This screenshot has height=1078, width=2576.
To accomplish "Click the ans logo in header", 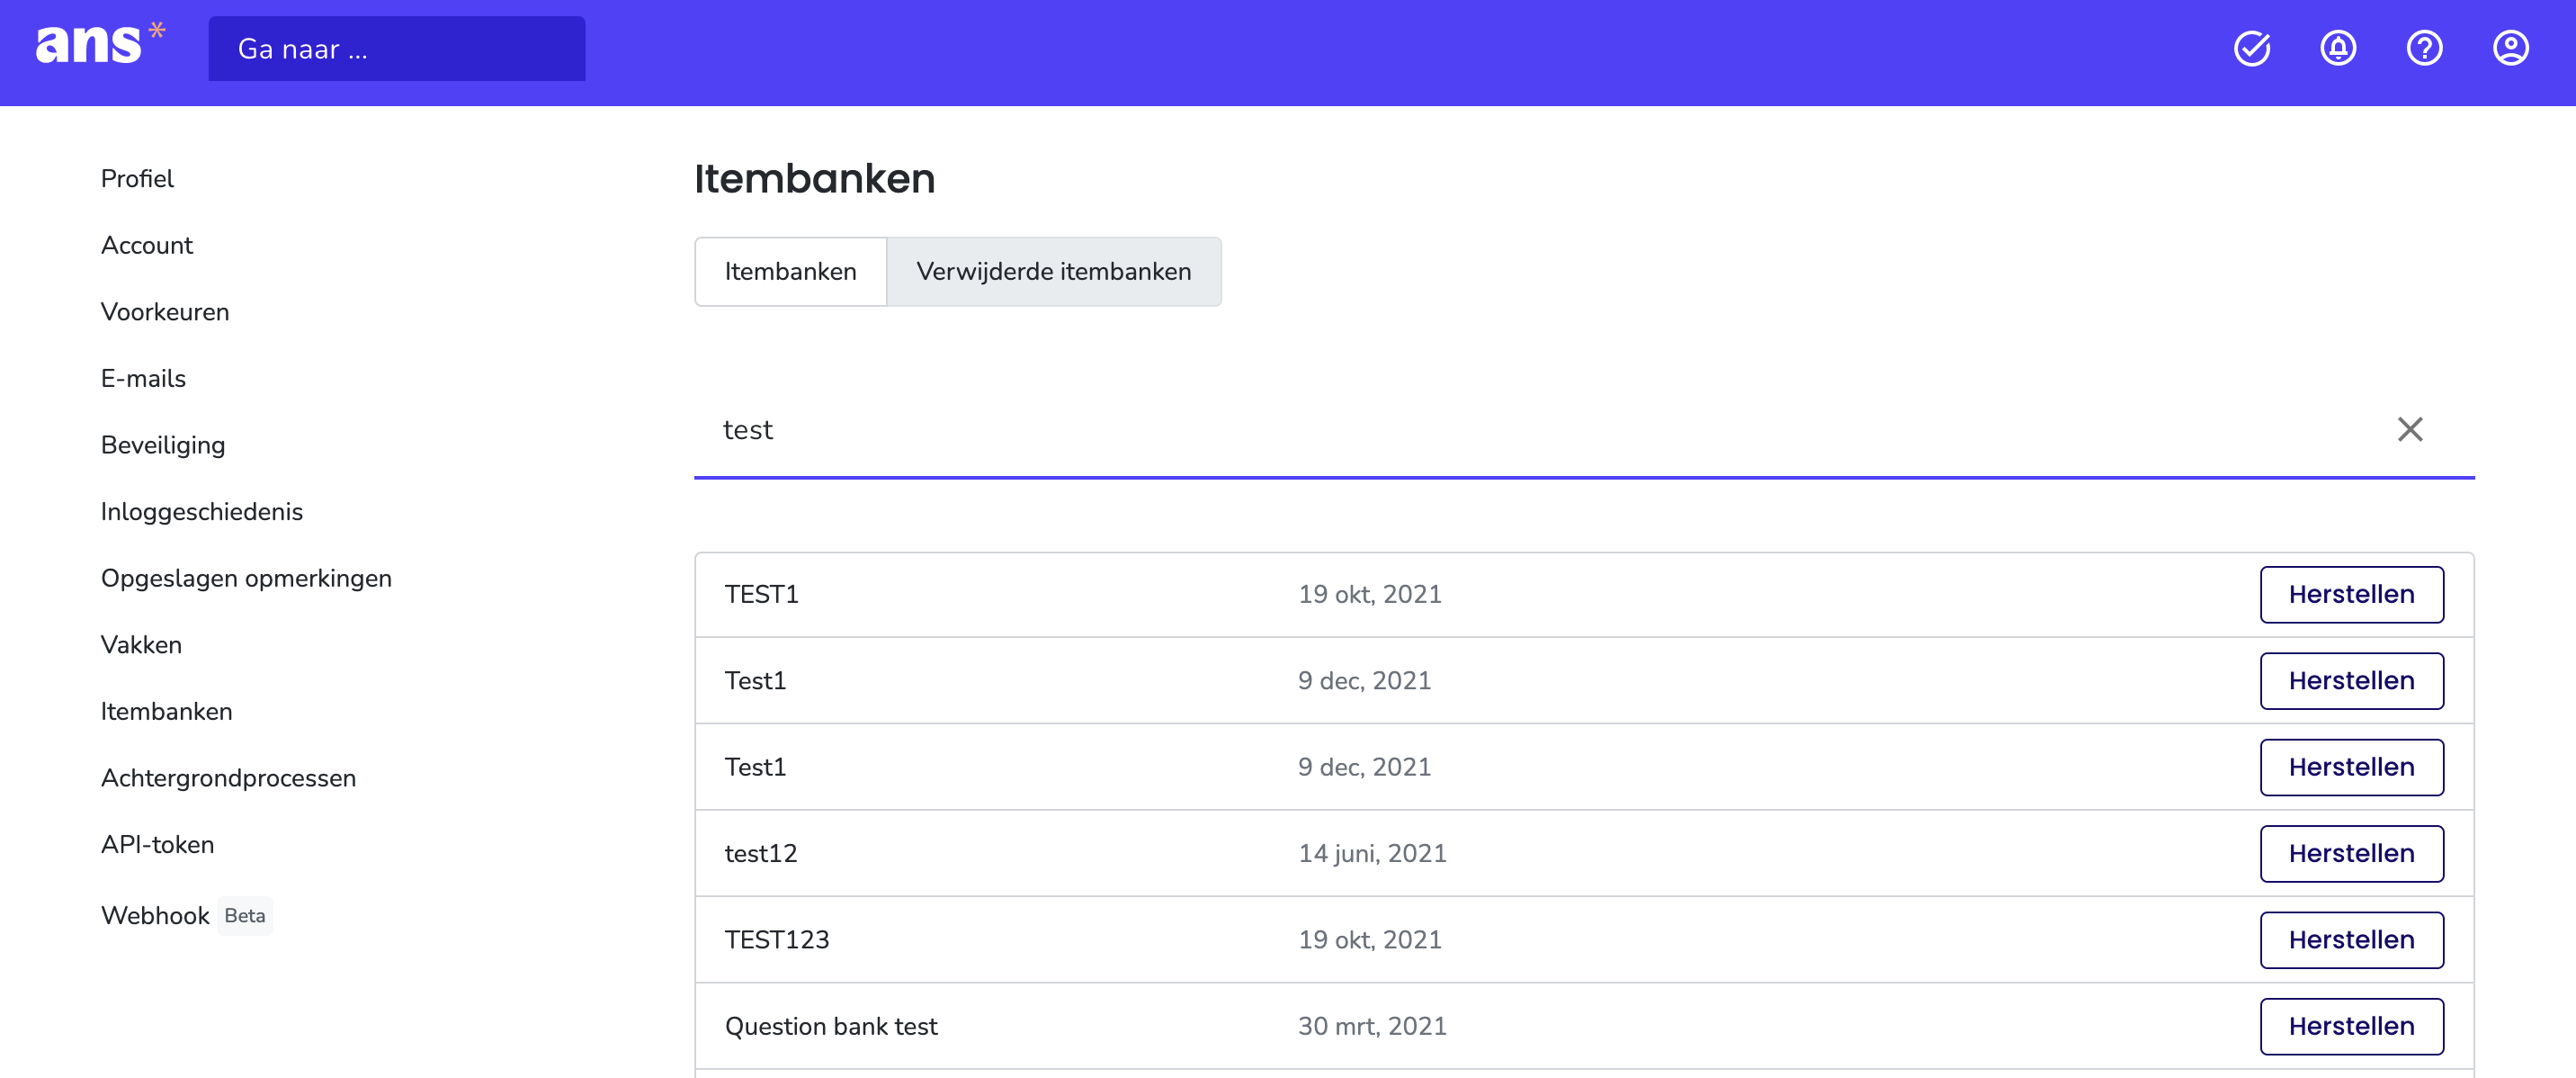I will [100, 45].
